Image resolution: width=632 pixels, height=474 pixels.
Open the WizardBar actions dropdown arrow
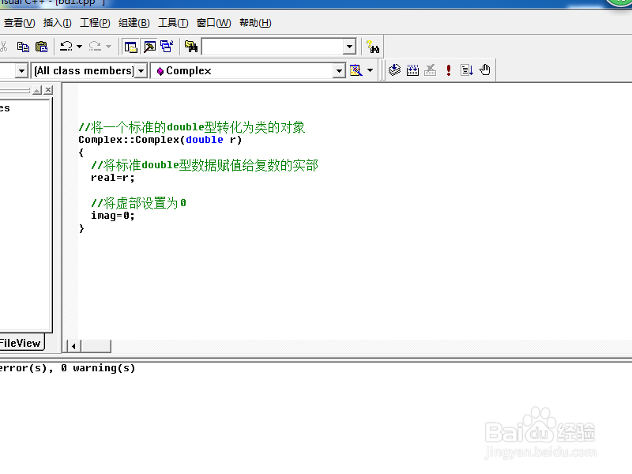[x=370, y=70]
